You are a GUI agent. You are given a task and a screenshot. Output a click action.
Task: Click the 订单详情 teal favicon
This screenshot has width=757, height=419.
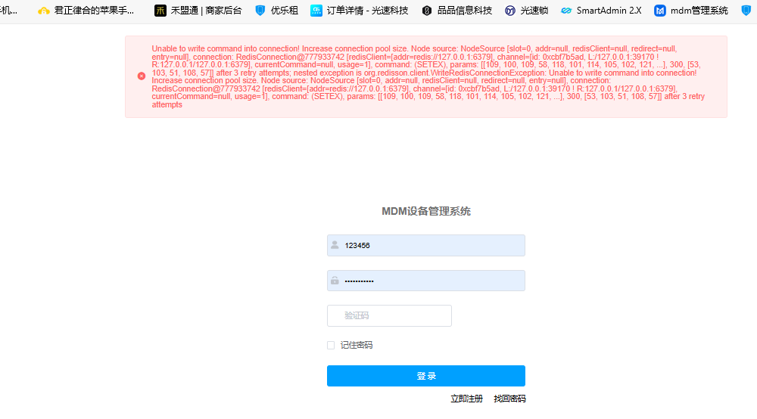click(x=316, y=11)
